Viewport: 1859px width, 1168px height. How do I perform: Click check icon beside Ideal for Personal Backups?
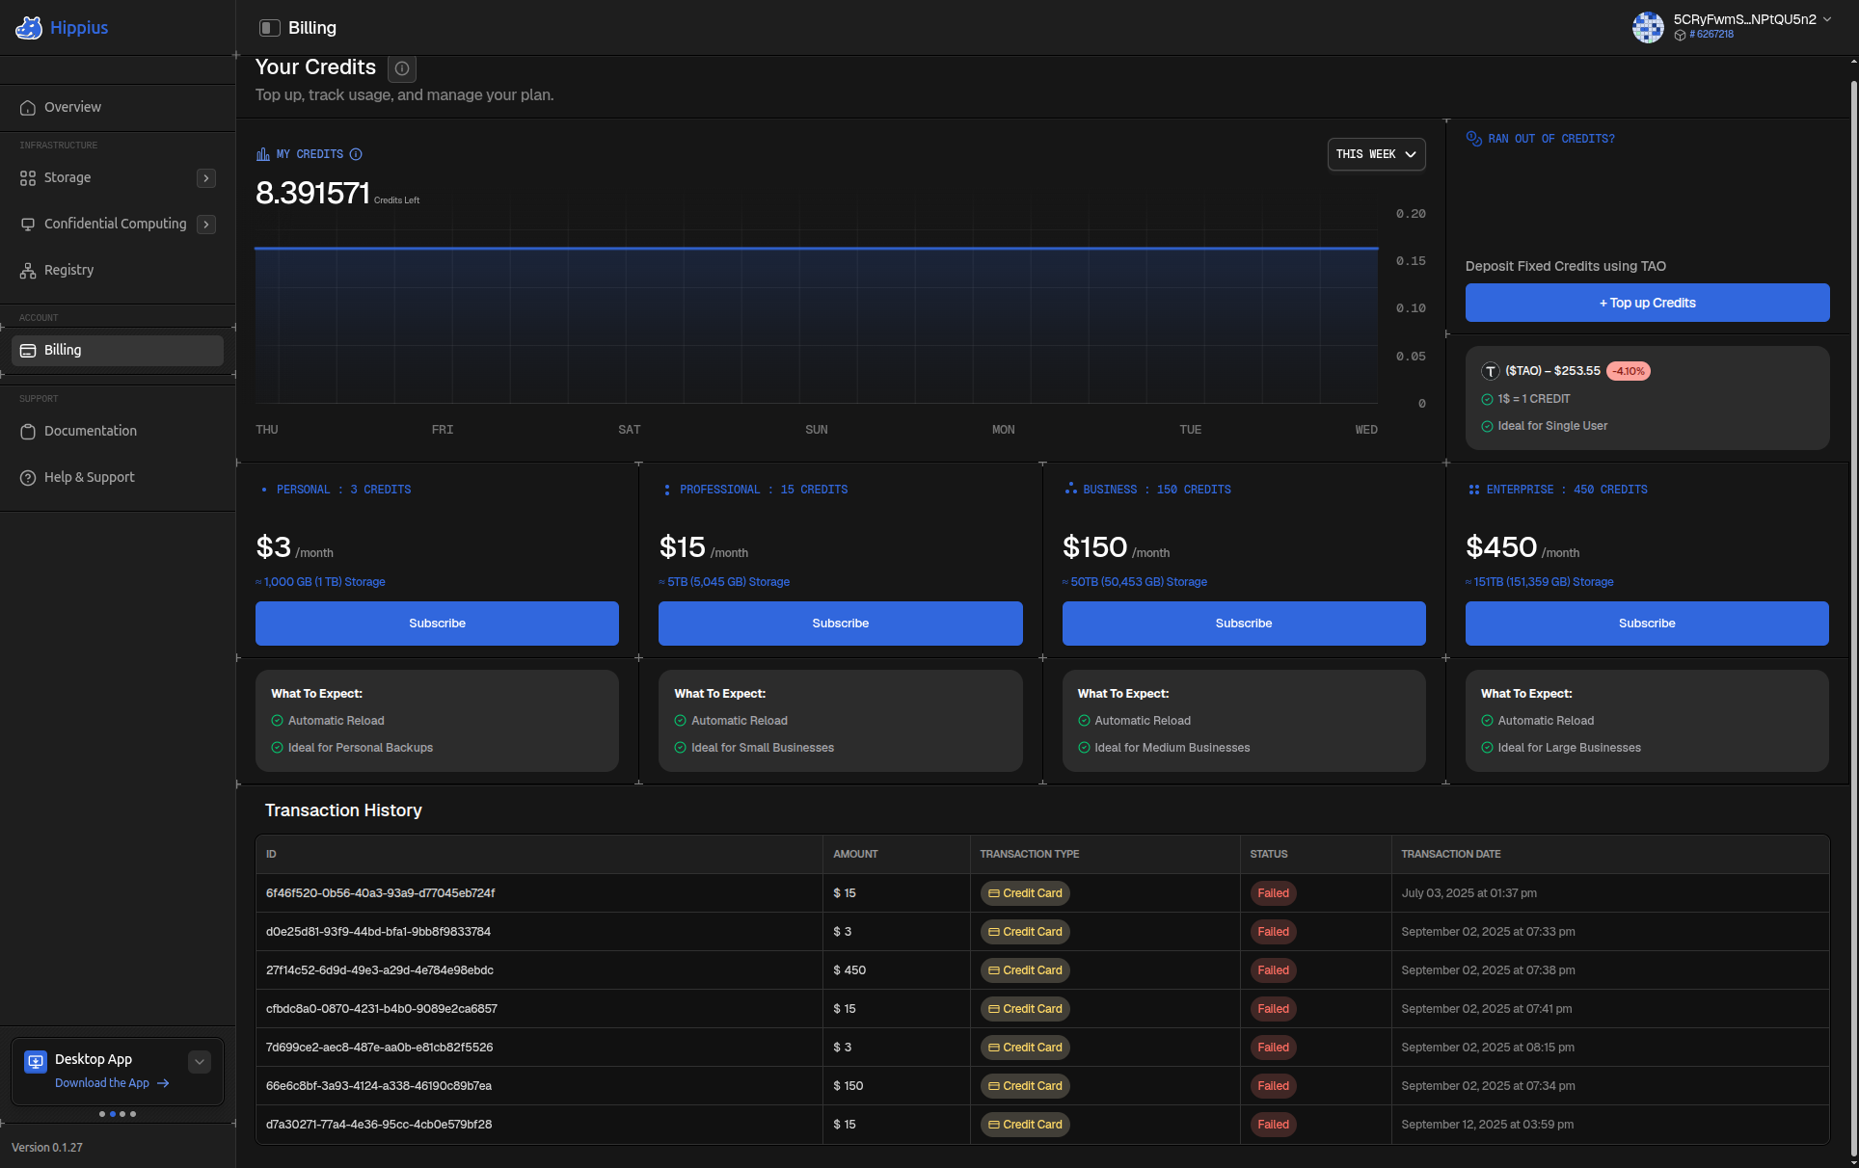[278, 748]
